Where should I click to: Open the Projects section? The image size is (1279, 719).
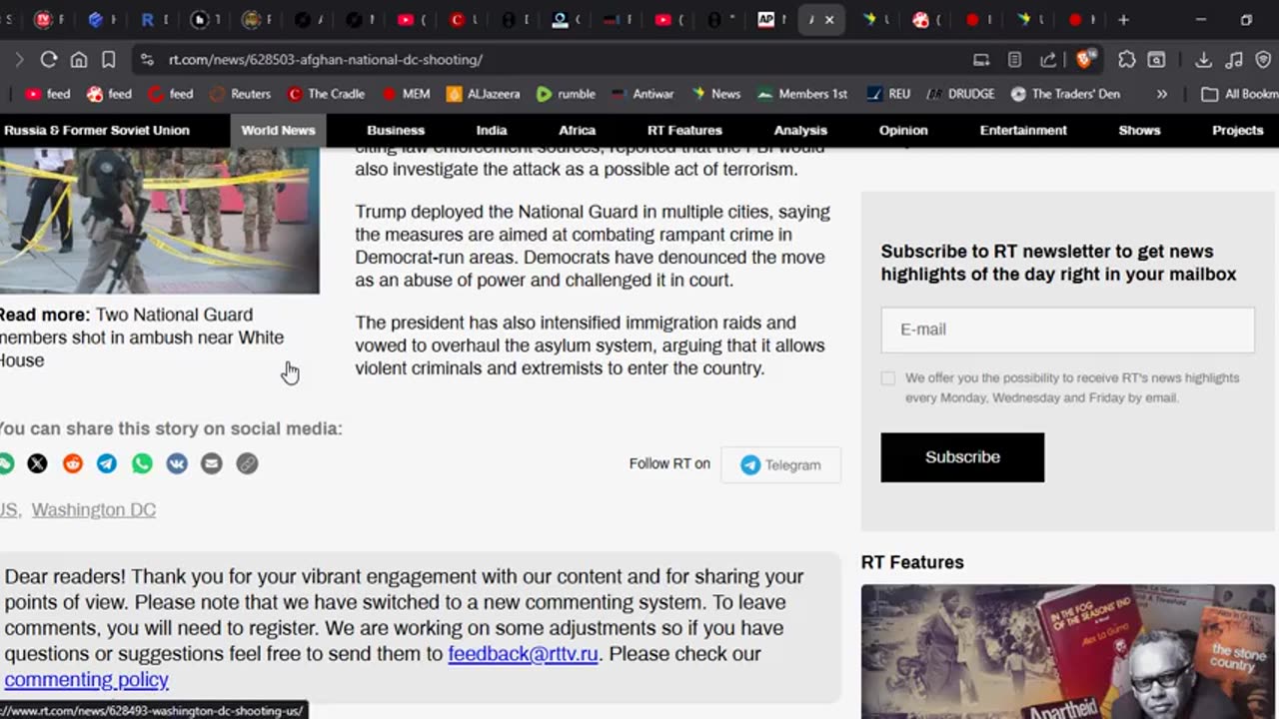(1238, 130)
